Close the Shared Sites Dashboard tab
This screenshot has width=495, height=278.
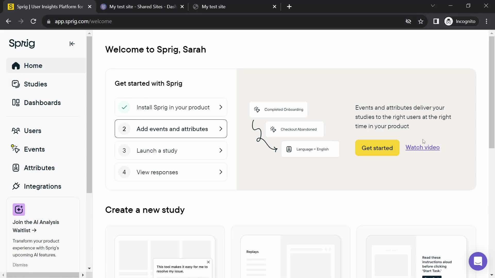tap(182, 7)
